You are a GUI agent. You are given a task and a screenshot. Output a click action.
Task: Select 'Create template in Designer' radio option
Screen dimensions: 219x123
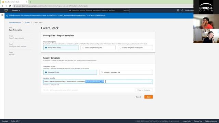click(135, 48)
